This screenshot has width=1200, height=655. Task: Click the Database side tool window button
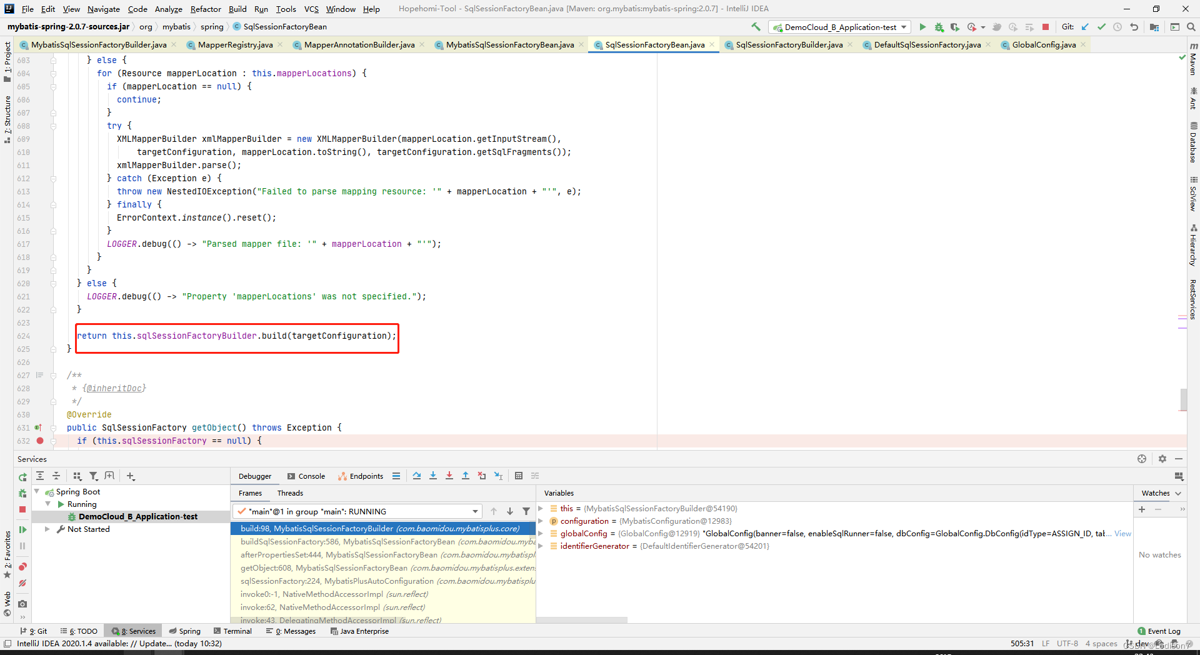click(x=1193, y=142)
